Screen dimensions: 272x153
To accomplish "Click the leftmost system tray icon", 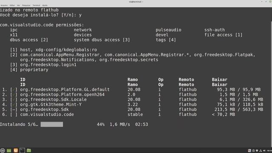I will [x=249, y=150].
